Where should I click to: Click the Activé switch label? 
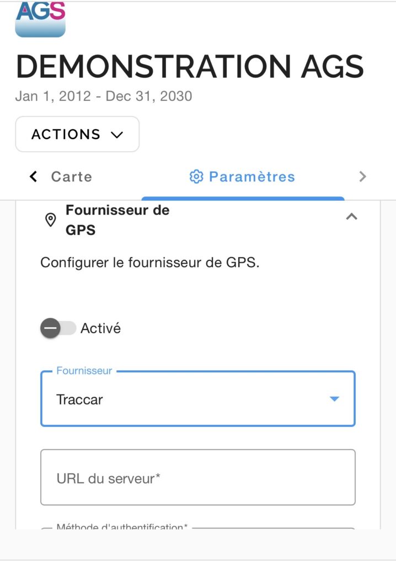100,328
